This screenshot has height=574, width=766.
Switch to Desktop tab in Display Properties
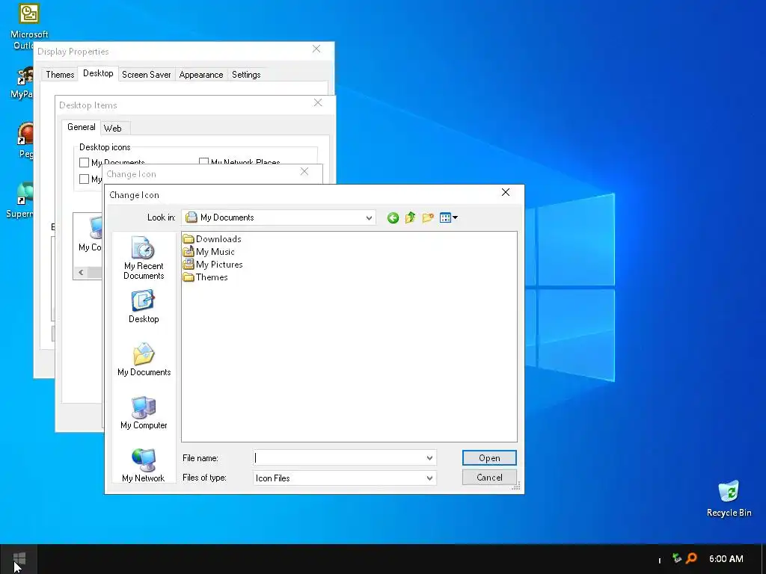tap(98, 73)
